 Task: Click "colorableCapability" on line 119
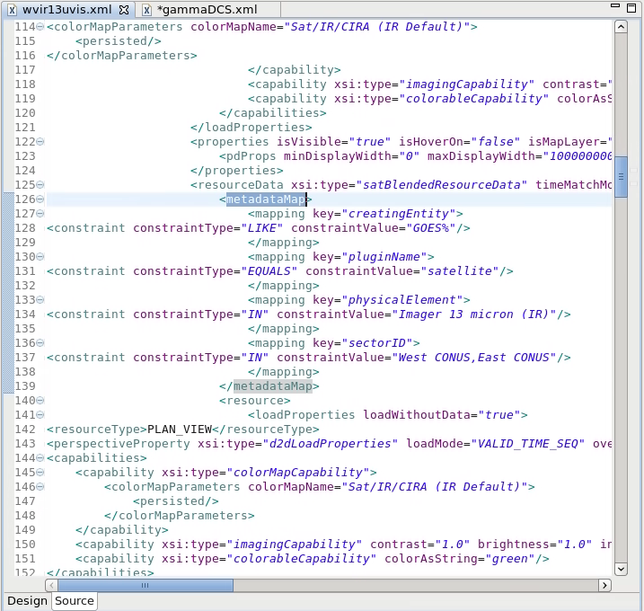(474, 99)
